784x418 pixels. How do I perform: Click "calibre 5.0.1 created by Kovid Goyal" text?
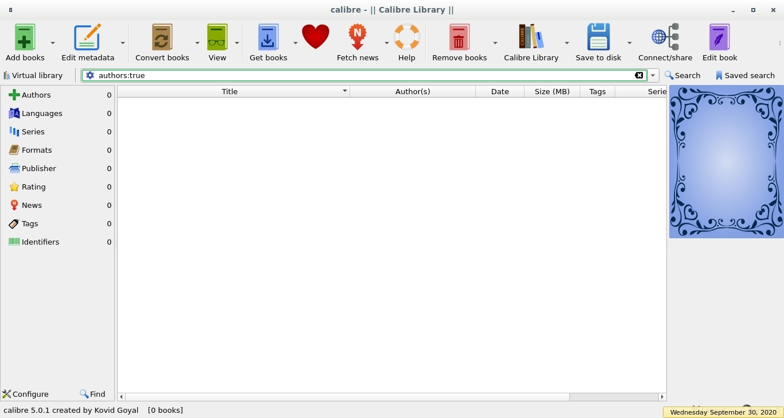pos(71,410)
